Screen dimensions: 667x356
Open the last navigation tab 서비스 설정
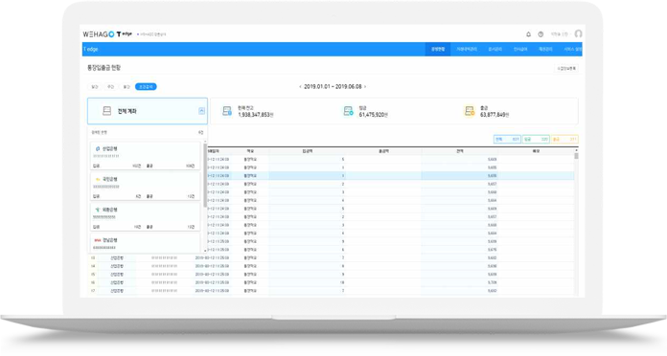point(572,49)
